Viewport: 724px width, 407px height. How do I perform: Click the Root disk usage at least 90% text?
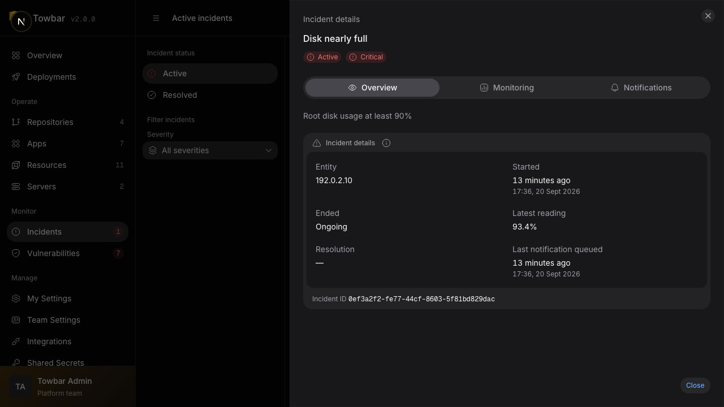(x=357, y=116)
